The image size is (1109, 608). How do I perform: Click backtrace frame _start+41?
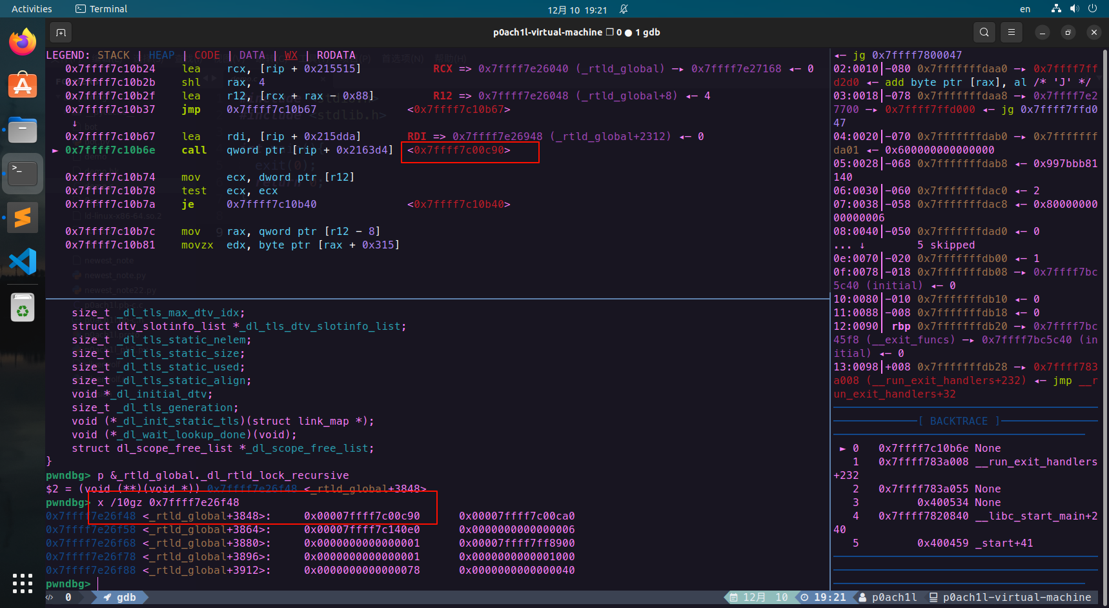1004,543
